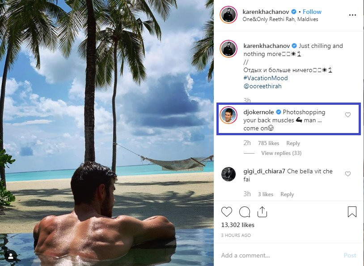This screenshot has height=266, width=364.
Task: Open the @ooreethirah mention
Action: click(x=262, y=86)
